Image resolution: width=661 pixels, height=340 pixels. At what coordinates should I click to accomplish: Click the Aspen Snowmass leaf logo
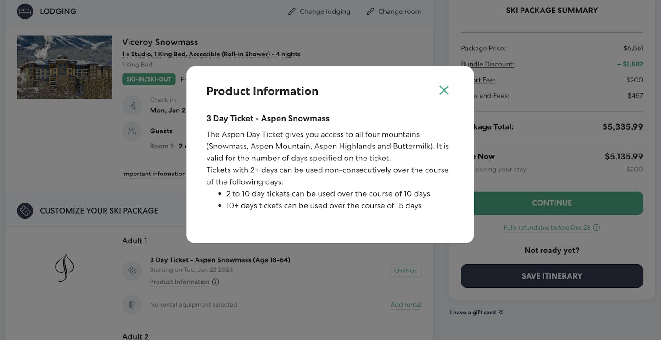65,268
